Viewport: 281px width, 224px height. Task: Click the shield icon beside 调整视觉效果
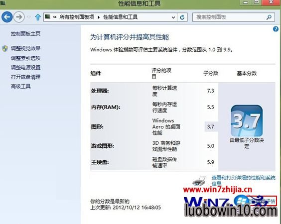coord(5,48)
